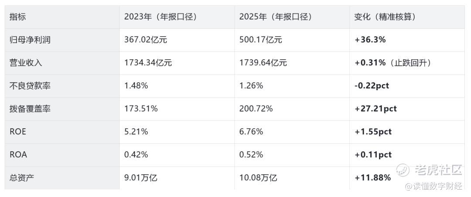Select the -0.22pct change value
The image size is (471, 197).
(x=372, y=86)
